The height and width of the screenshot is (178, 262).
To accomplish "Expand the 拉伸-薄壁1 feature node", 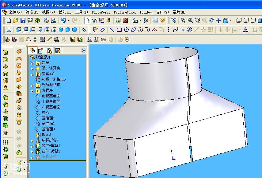I will tap(32, 147).
